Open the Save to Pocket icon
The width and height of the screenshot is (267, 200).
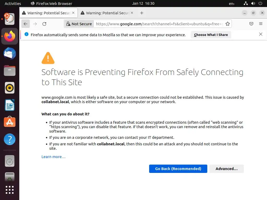point(251,24)
